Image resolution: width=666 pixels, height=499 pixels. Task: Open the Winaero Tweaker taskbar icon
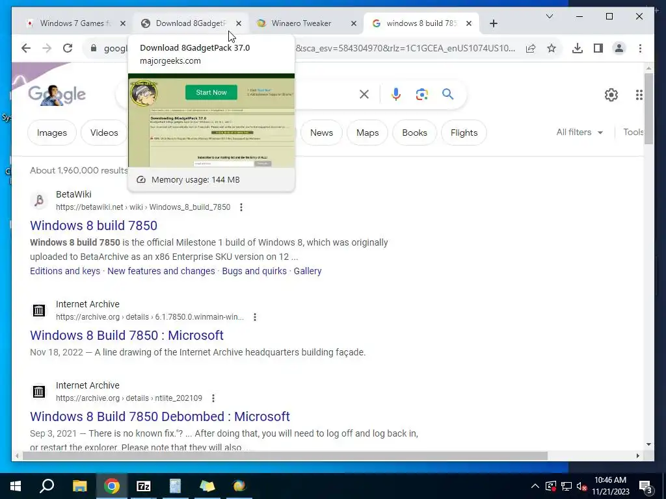pos(239,486)
